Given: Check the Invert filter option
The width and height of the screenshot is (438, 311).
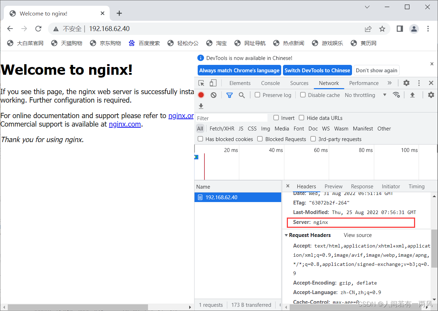Looking at the screenshot, I should click(276, 118).
